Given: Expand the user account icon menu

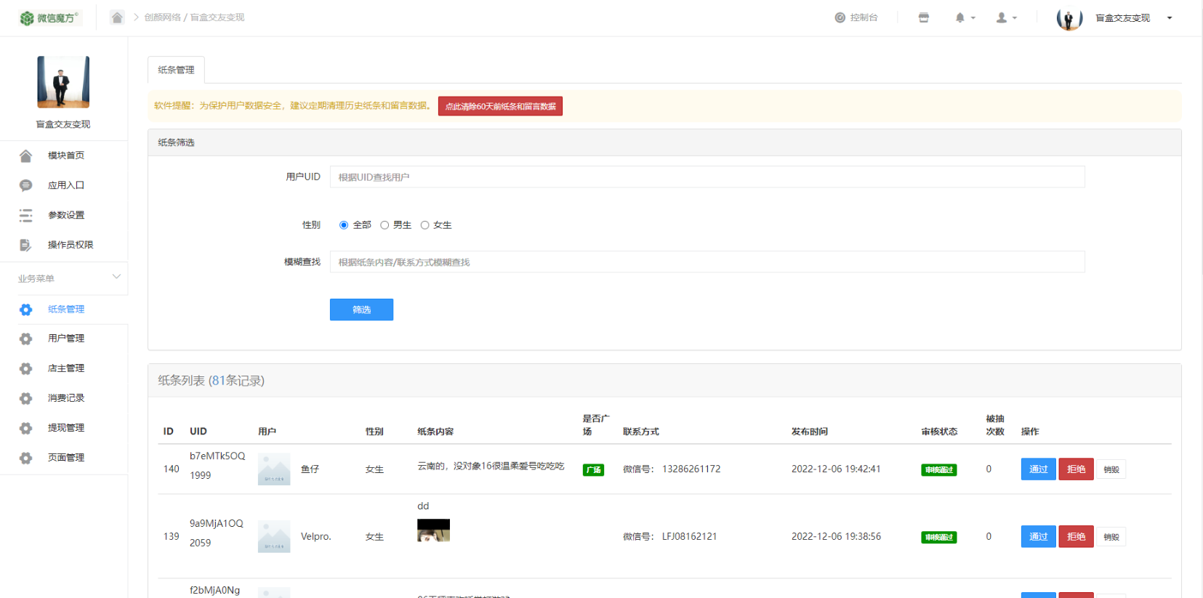Looking at the screenshot, I should pos(1005,17).
